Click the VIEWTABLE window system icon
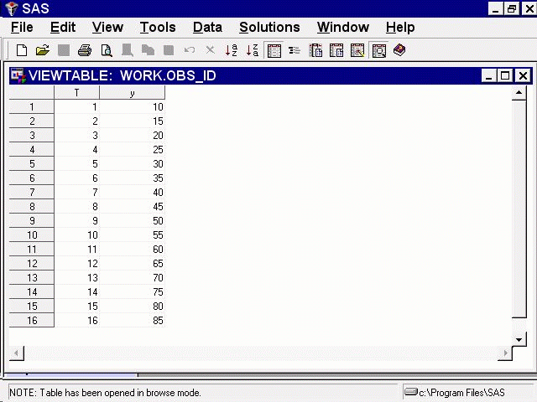The height and width of the screenshot is (402, 537). 18,75
